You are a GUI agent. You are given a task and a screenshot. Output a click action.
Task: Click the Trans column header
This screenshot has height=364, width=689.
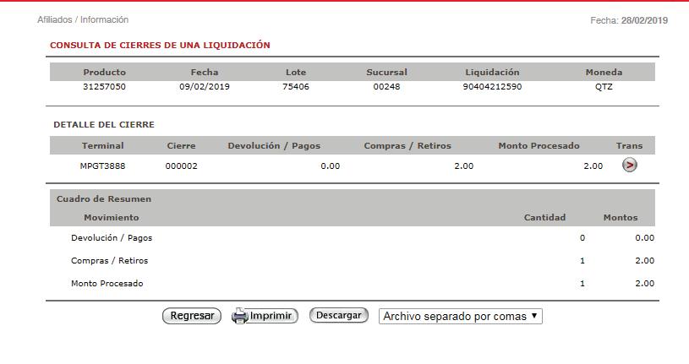pyautogui.click(x=629, y=145)
